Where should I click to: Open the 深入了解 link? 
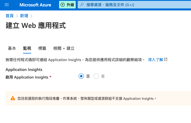pyautogui.click(x=155, y=60)
